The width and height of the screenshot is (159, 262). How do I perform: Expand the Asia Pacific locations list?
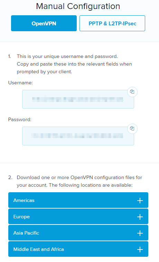78,233
